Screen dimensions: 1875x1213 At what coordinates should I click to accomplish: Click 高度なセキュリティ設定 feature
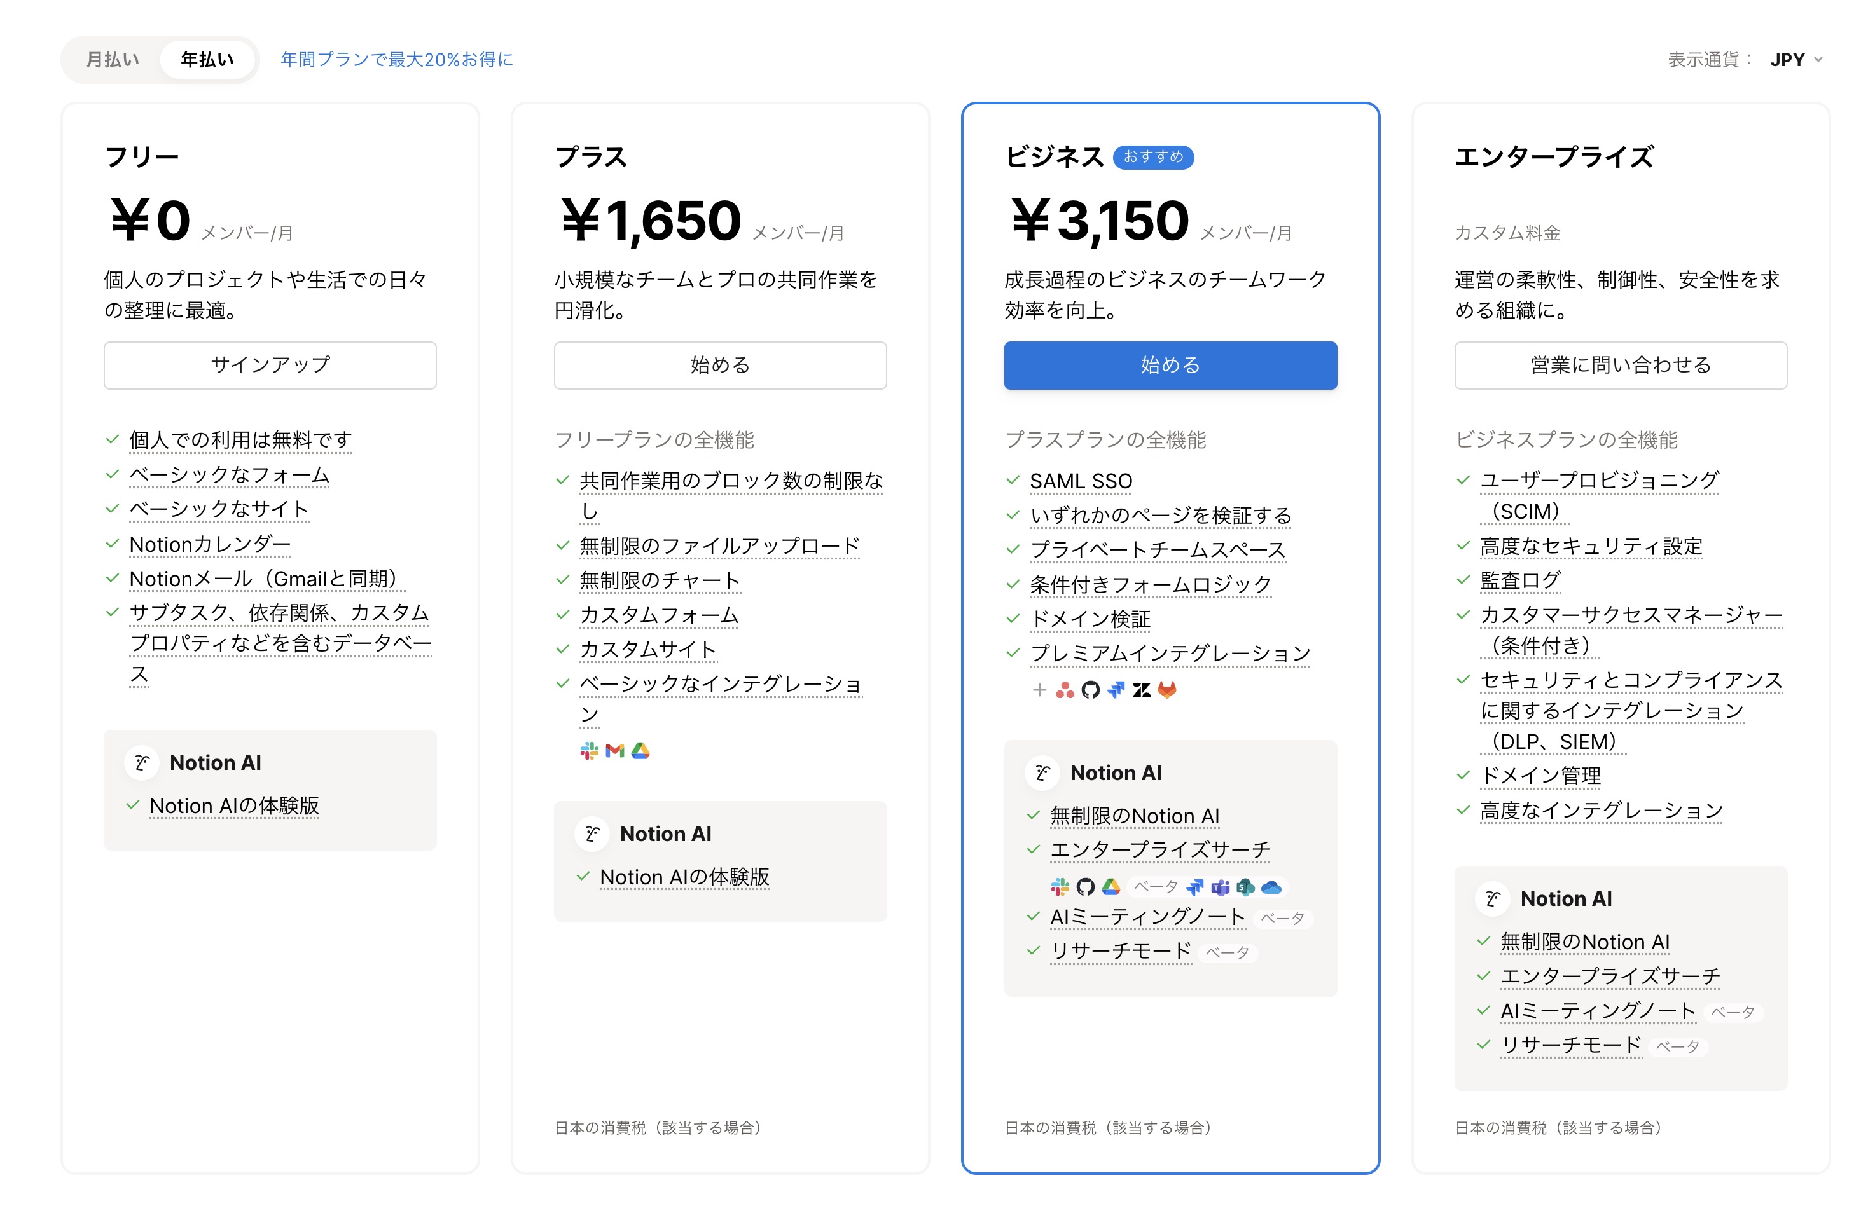[x=1591, y=546]
